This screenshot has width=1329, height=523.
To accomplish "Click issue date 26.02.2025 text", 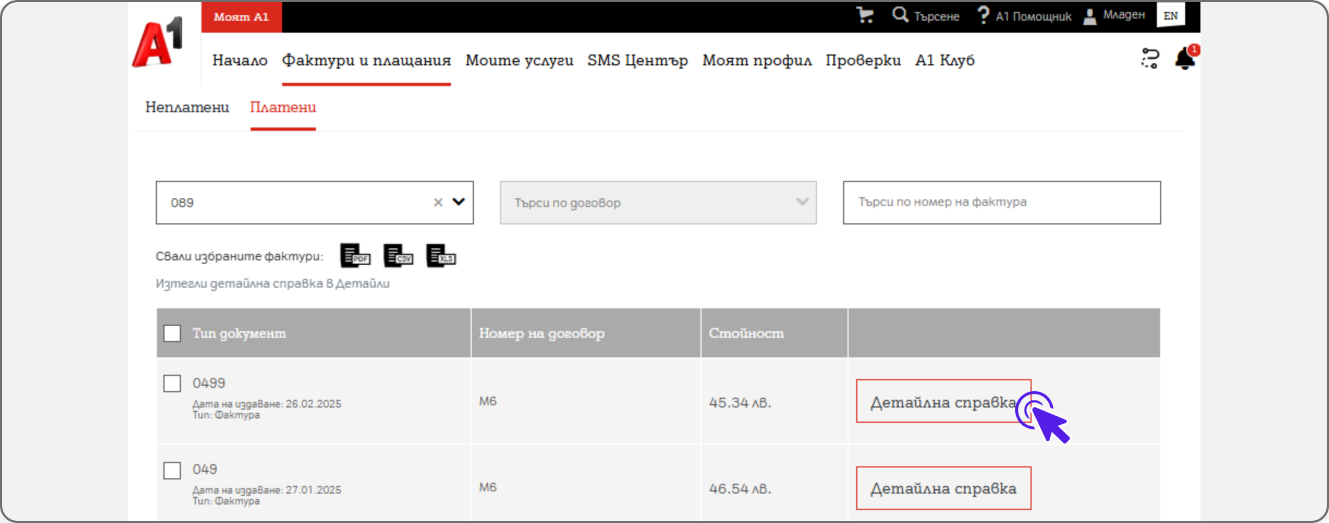I will tap(313, 404).
